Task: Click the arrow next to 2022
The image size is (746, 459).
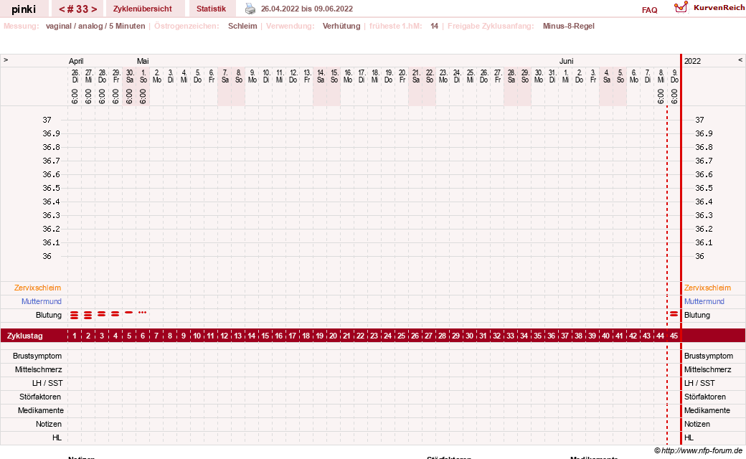Action: tap(740, 60)
